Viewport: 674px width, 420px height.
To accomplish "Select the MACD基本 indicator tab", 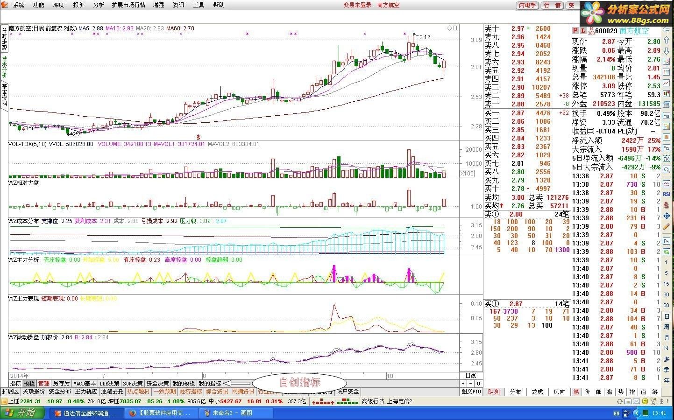I will pos(85,384).
